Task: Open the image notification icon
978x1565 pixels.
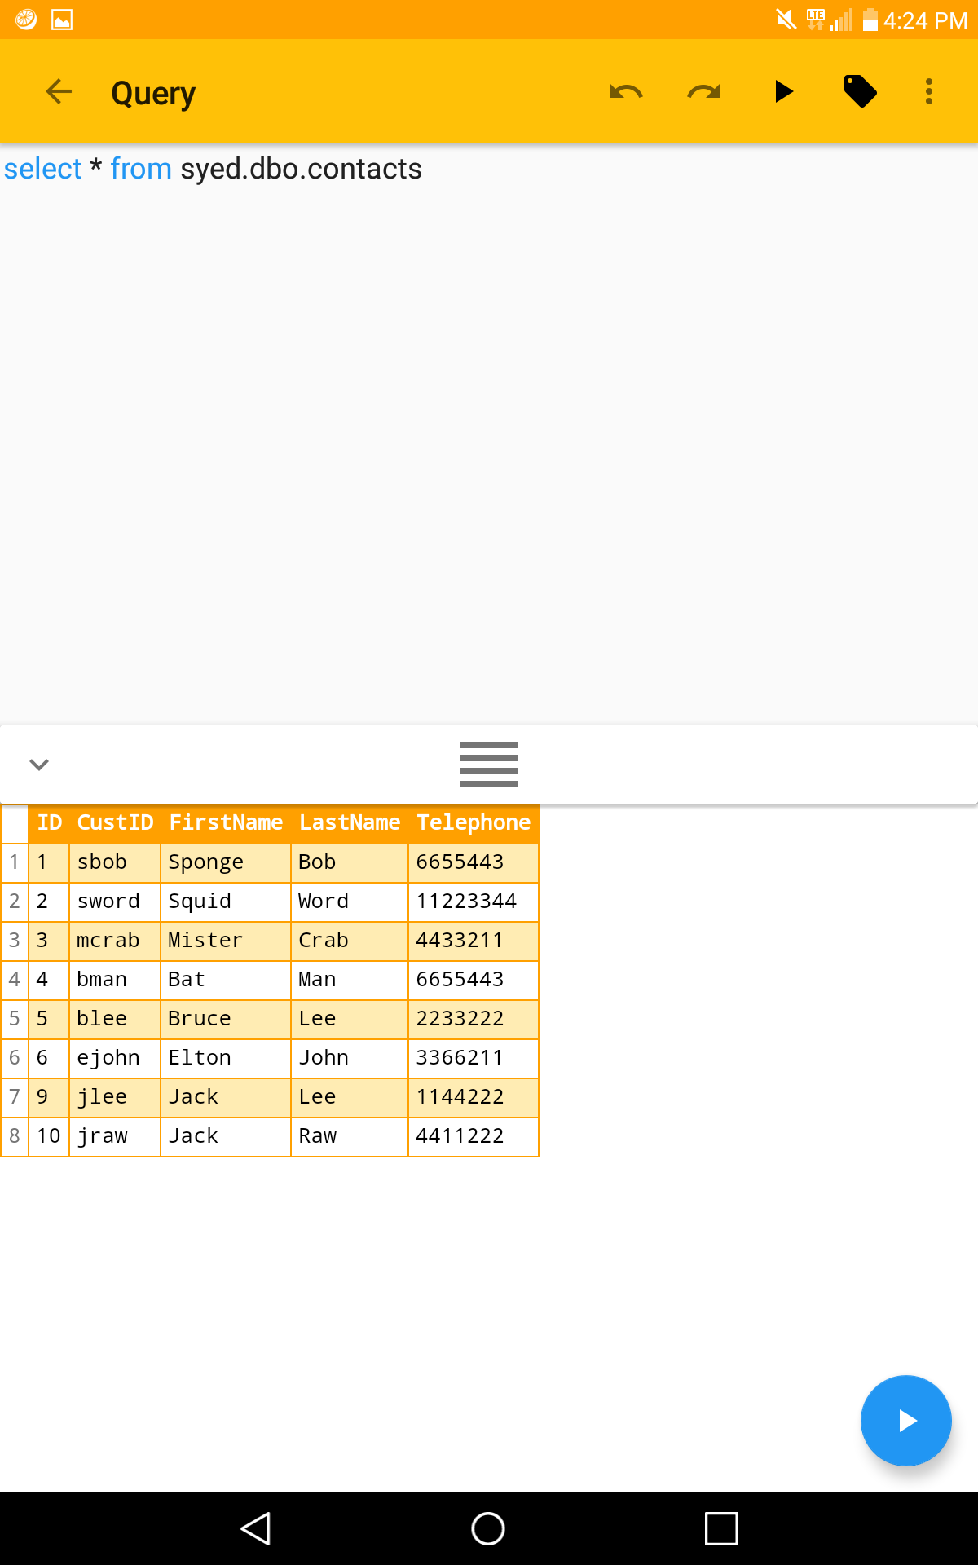Action: pyautogui.click(x=62, y=20)
